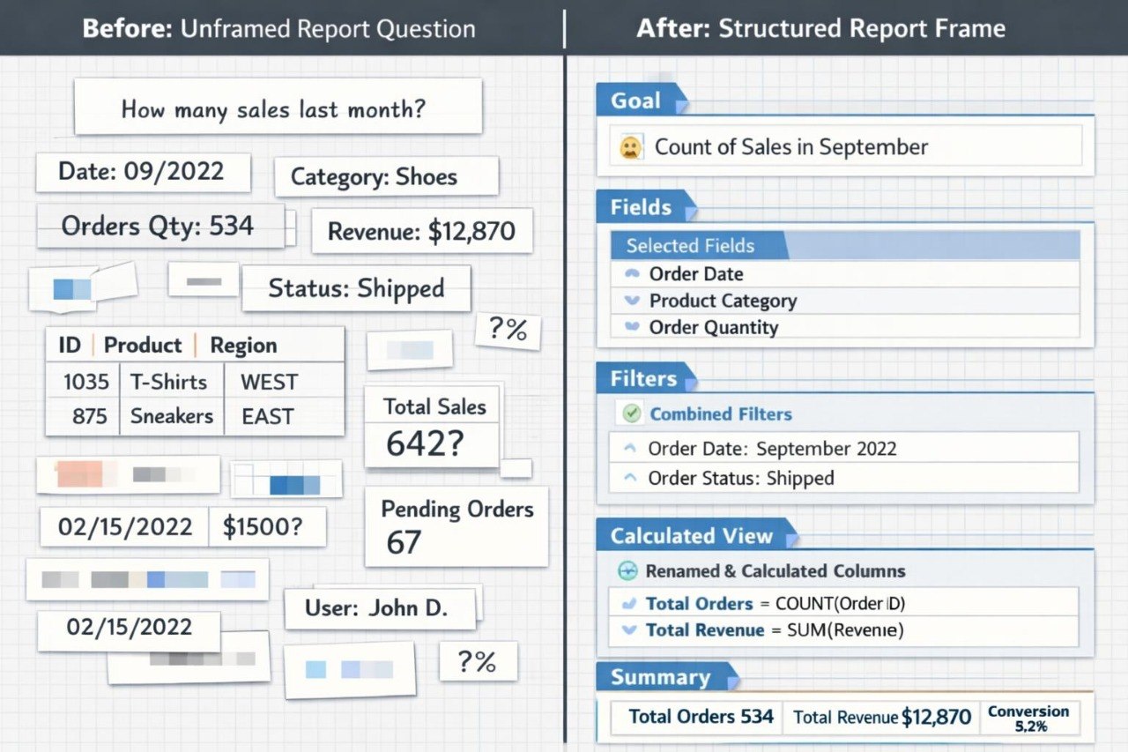The width and height of the screenshot is (1128, 752).
Task: Select the Order Quantity field row
Action: (x=845, y=327)
